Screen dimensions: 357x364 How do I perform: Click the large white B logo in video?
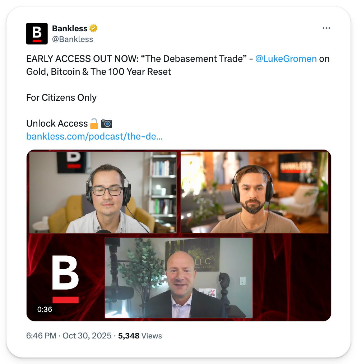click(x=65, y=273)
